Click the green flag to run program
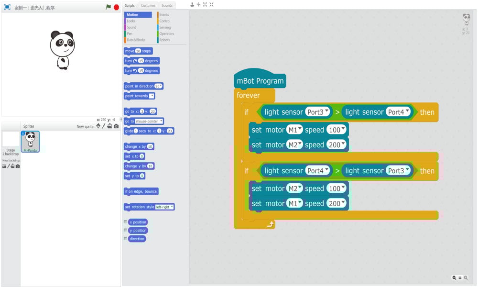Image resolution: width=478 pixels, height=287 pixels. (x=109, y=7)
